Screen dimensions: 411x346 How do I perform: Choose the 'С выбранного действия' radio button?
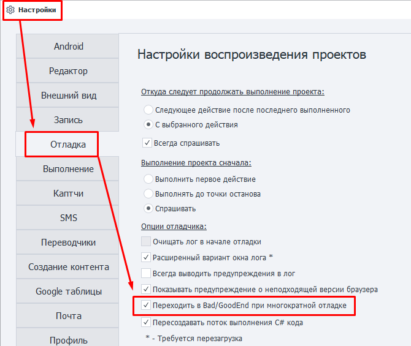148,124
